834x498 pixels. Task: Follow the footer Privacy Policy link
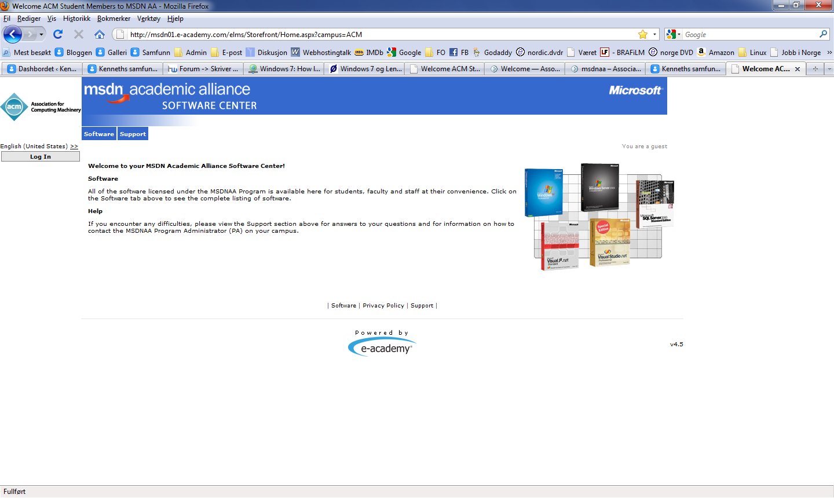point(383,306)
